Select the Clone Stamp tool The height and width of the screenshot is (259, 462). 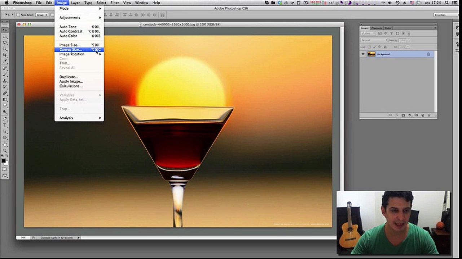click(5, 81)
